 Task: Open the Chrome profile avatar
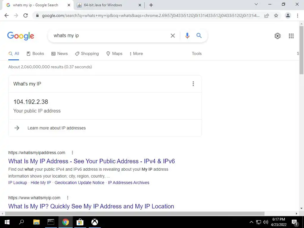pyautogui.click(x=288, y=15)
